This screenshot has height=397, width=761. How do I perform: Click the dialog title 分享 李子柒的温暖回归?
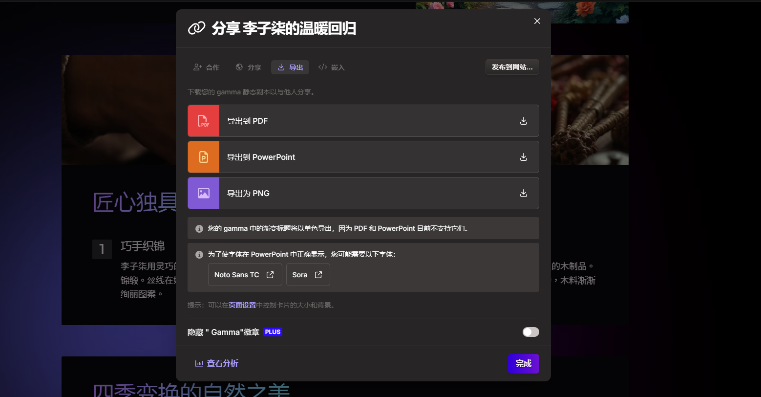point(284,28)
